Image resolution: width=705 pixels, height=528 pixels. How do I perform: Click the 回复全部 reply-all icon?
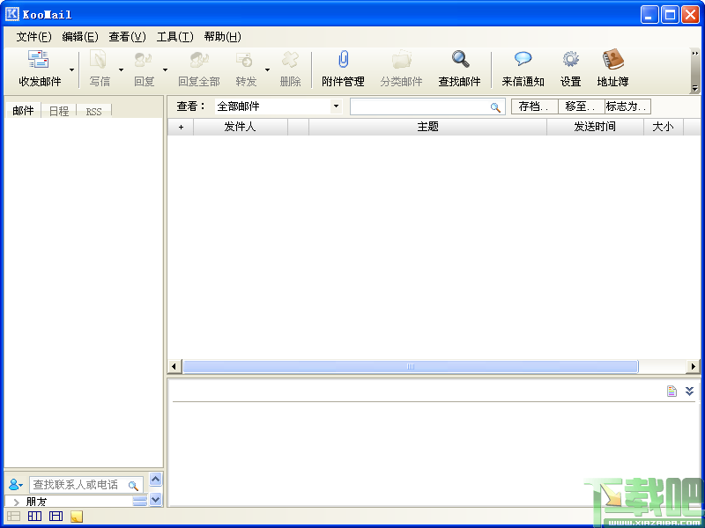(x=199, y=59)
